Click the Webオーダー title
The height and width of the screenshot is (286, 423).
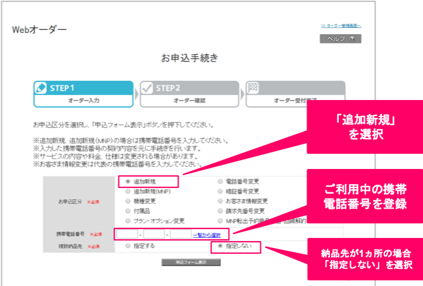click(x=39, y=29)
